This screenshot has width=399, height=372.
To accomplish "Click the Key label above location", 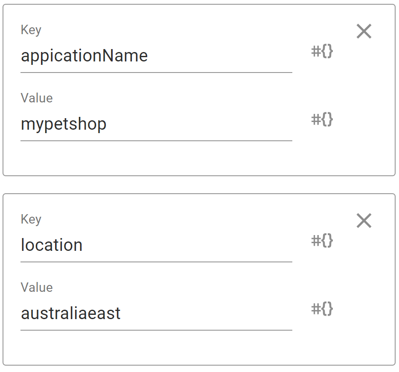I will 31,219.
